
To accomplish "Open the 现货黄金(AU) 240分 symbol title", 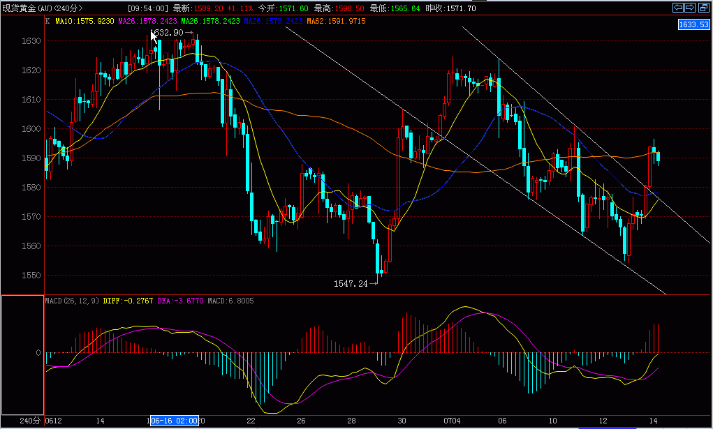I will click(x=43, y=8).
